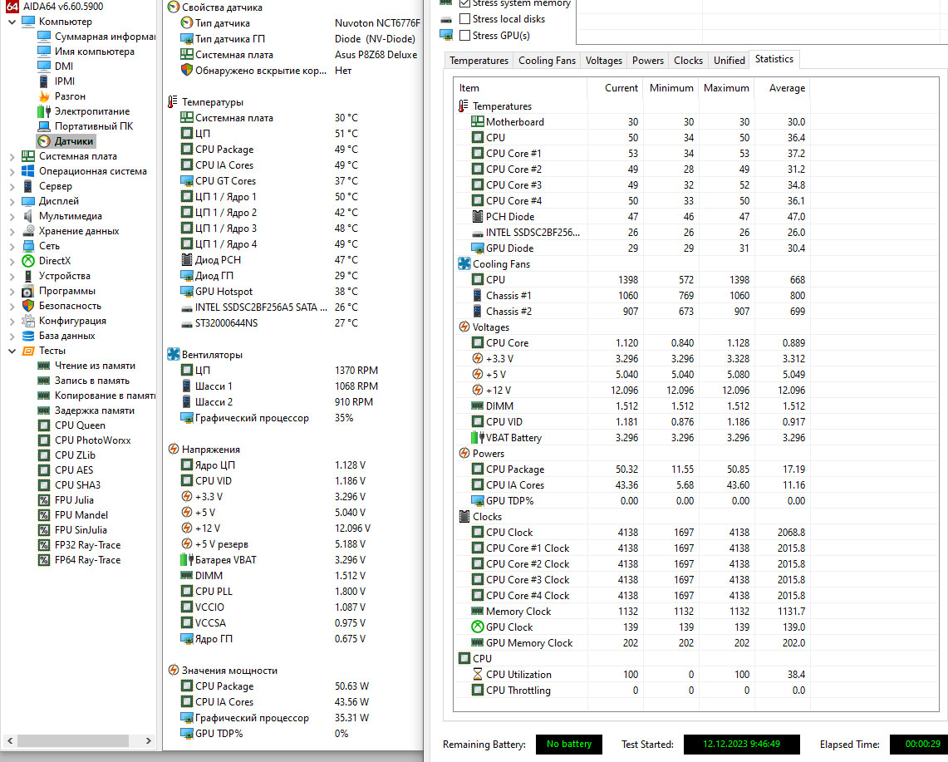Image resolution: width=948 pixels, height=762 pixels.
Task: Expand the Устройства tree node
Action: pos(12,276)
